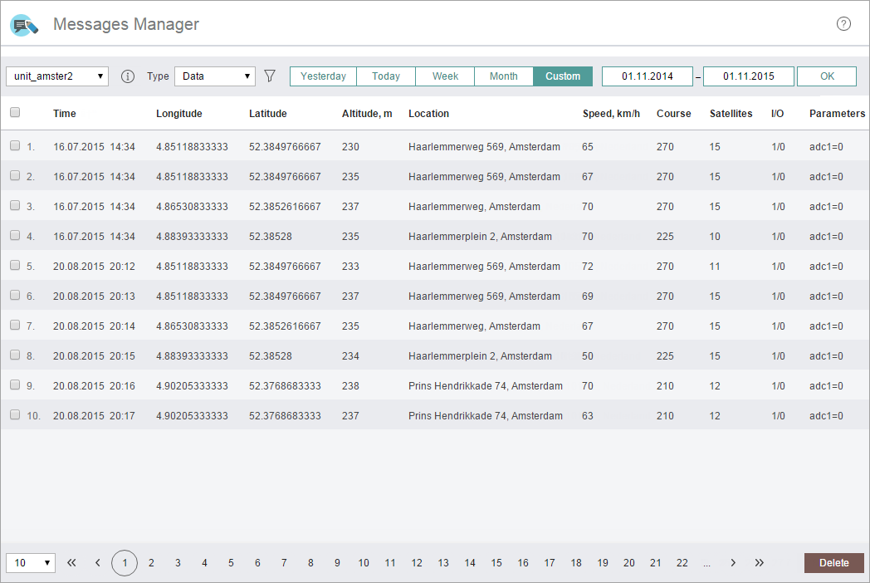Open the filter funnel icon
Image resolution: width=870 pixels, height=583 pixels.
tap(269, 76)
